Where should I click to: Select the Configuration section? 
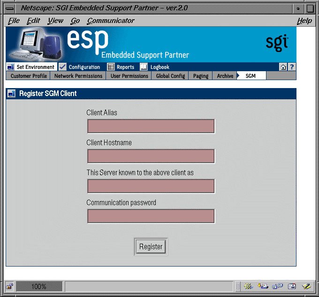tap(84, 67)
